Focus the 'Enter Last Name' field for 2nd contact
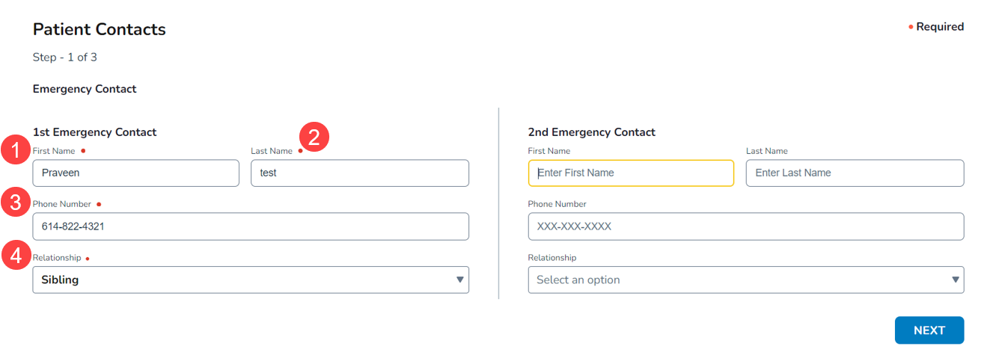Screen dimensions: 990x355 855,173
